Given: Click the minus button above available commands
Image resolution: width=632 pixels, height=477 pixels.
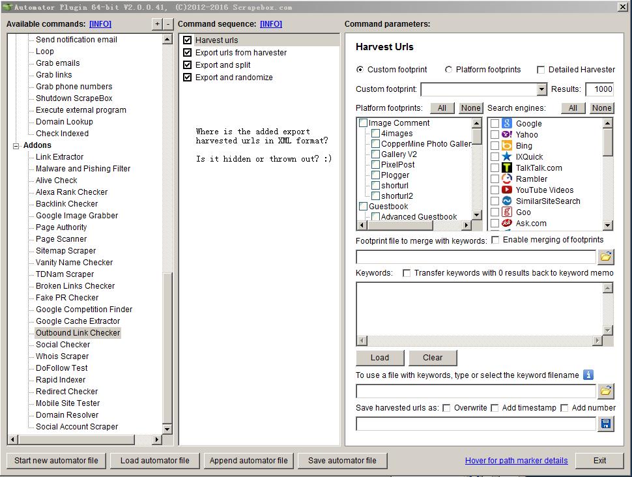Looking at the screenshot, I should coord(168,24).
